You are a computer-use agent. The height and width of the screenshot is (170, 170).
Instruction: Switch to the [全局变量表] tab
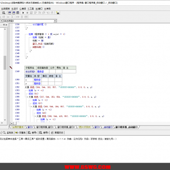pyautogui.click(x=18, y=127)
